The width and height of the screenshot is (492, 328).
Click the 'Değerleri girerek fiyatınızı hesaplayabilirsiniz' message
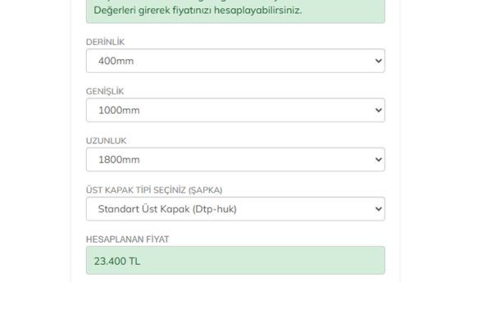198,10
